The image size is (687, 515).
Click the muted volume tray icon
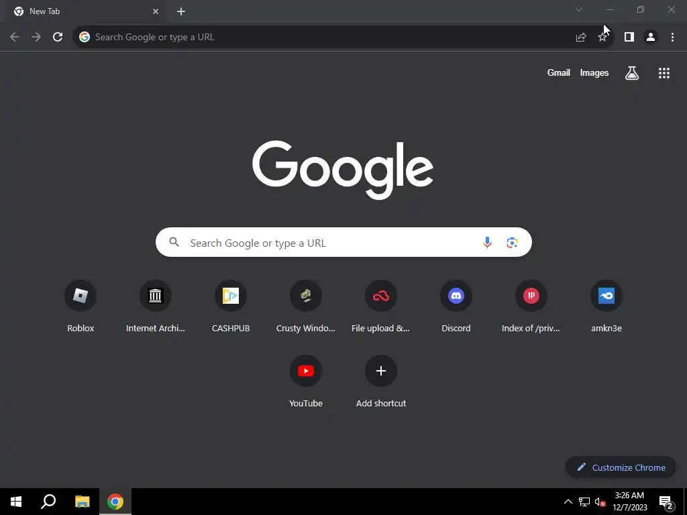click(600, 502)
